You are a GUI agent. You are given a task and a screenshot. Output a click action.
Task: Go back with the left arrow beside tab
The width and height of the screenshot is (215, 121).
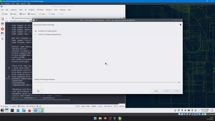pyautogui.click(x=6, y=18)
